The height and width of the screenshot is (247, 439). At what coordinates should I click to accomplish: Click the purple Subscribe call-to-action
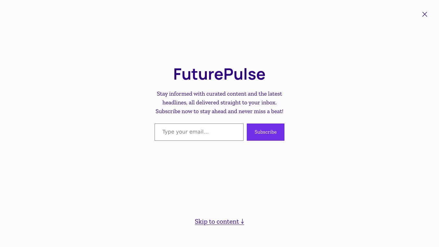pyautogui.click(x=265, y=132)
